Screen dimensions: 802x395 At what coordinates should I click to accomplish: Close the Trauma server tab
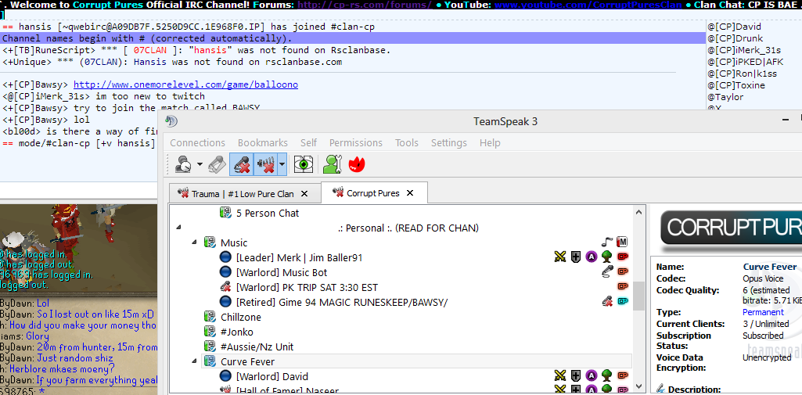(304, 194)
